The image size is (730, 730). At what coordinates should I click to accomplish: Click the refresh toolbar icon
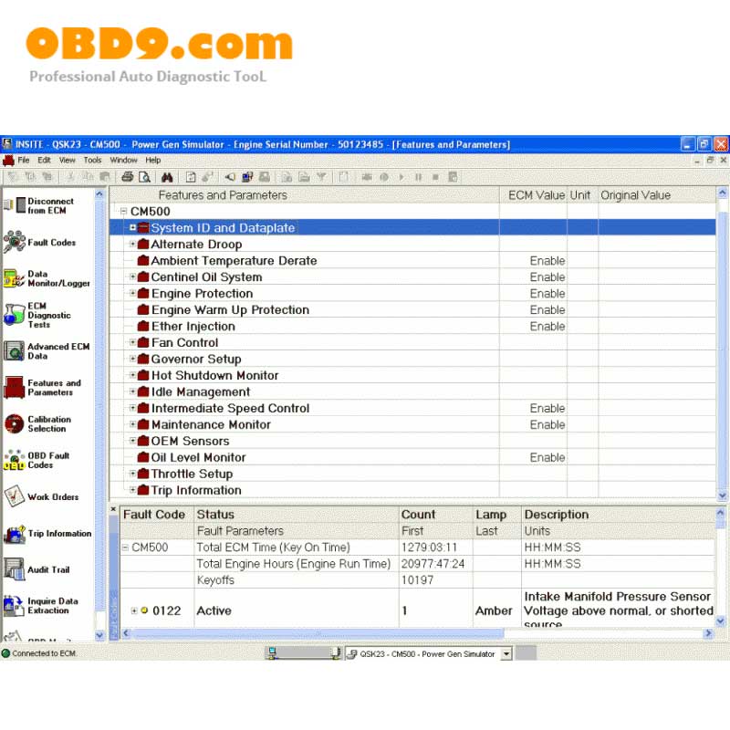[191, 177]
